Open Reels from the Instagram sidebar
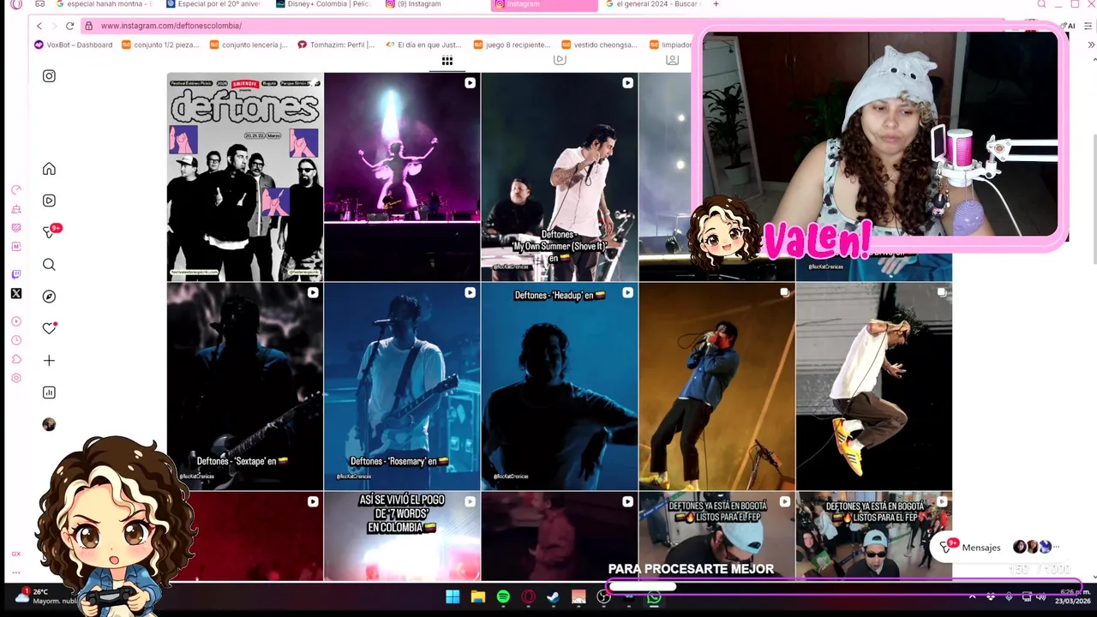Image resolution: width=1097 pixels, height=617 pixels. pos(49,201)
